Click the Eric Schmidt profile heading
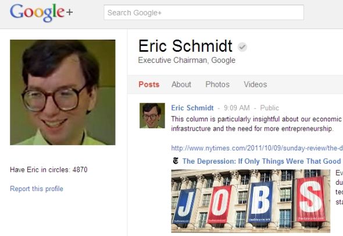The image size is (343, 236). 185,46
